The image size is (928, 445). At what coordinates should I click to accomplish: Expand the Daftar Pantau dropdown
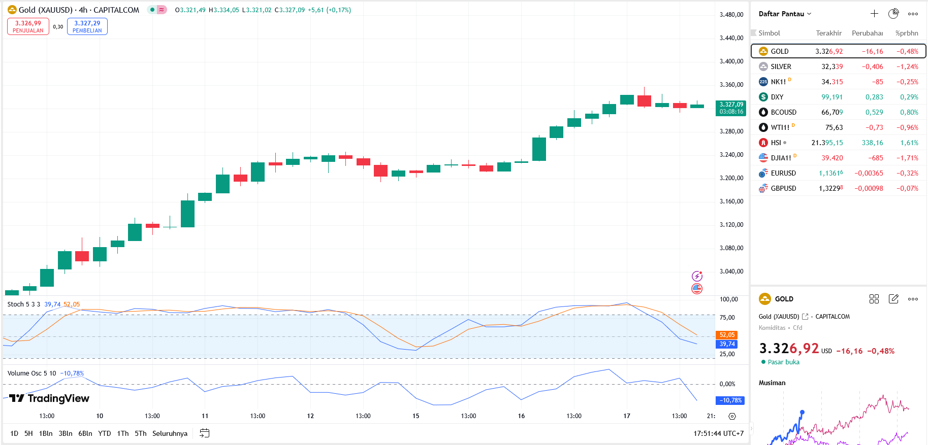click(x=785, y=14)
